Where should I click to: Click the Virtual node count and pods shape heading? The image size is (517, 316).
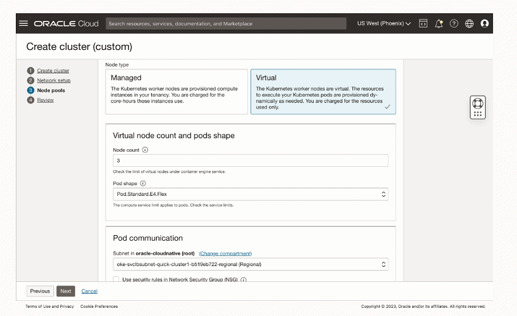tap(174, 136)
